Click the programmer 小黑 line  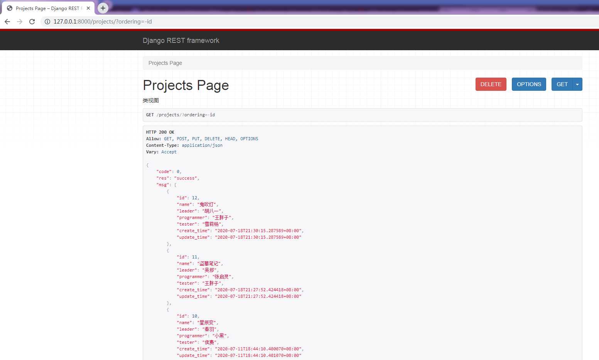(x=203, y=336)
